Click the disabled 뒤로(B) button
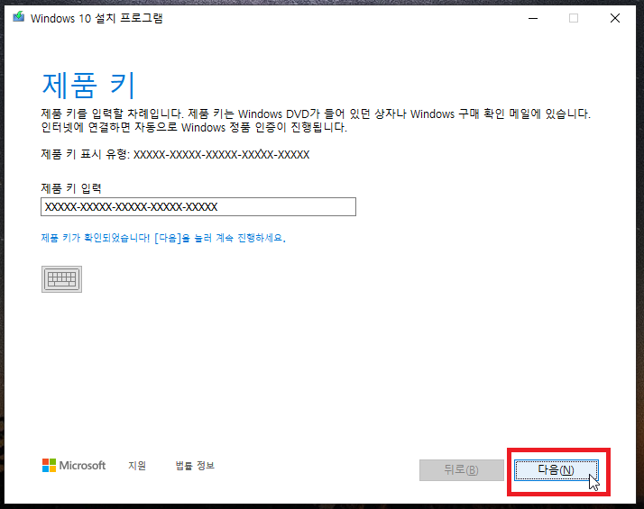This screenshot has width=644, height=509. [x=461, y=470]
